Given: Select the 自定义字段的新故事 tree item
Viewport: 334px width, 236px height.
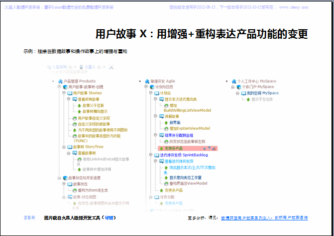Looking at the screenshot, I should tap(94, 124).
